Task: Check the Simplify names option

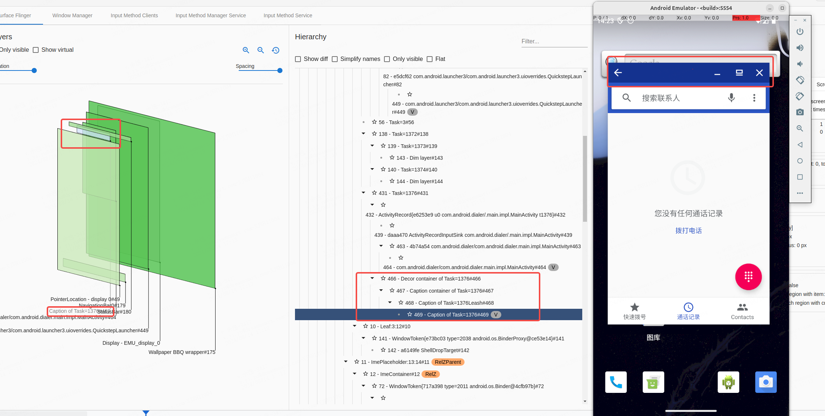Action: pos(335,59)
